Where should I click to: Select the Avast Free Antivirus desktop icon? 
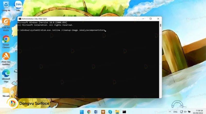pyautogui.click(x=6, y=59)
